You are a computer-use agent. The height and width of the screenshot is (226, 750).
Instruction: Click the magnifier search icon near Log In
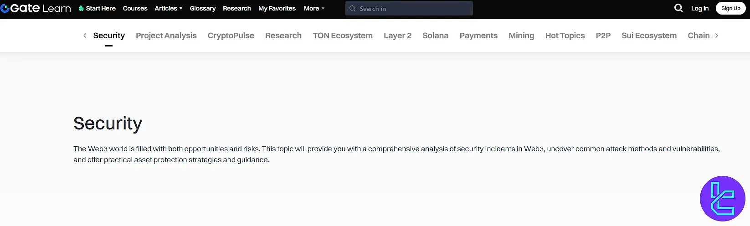tap(678, 8)
